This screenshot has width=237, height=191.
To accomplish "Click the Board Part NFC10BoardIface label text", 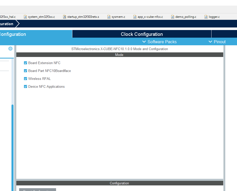I will pyautogui.click(x=49, y=71).
